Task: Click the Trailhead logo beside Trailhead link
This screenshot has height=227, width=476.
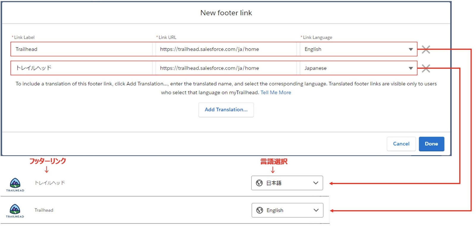Action: pyautogui.click(x=15, y=211)
